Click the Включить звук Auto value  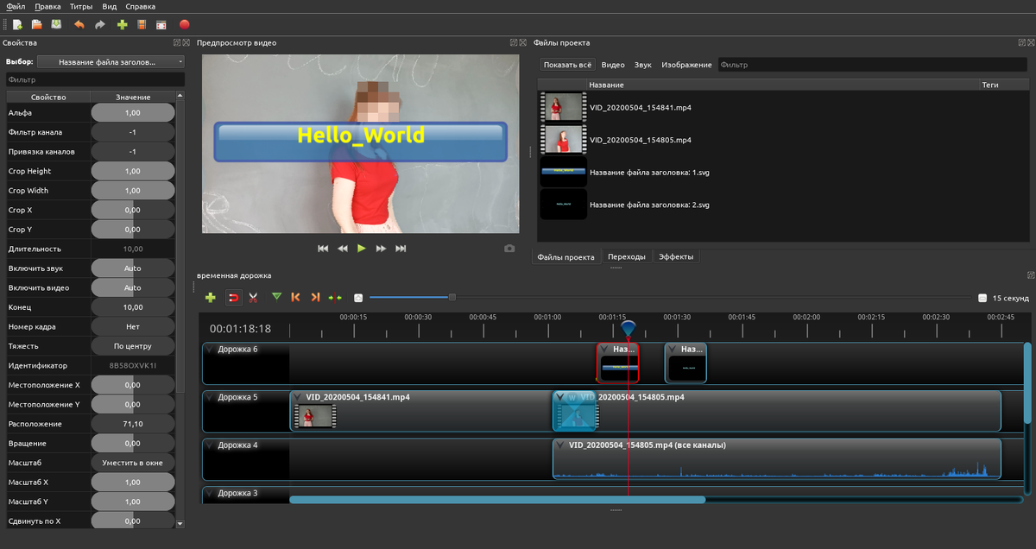click(x=133, y=268)
